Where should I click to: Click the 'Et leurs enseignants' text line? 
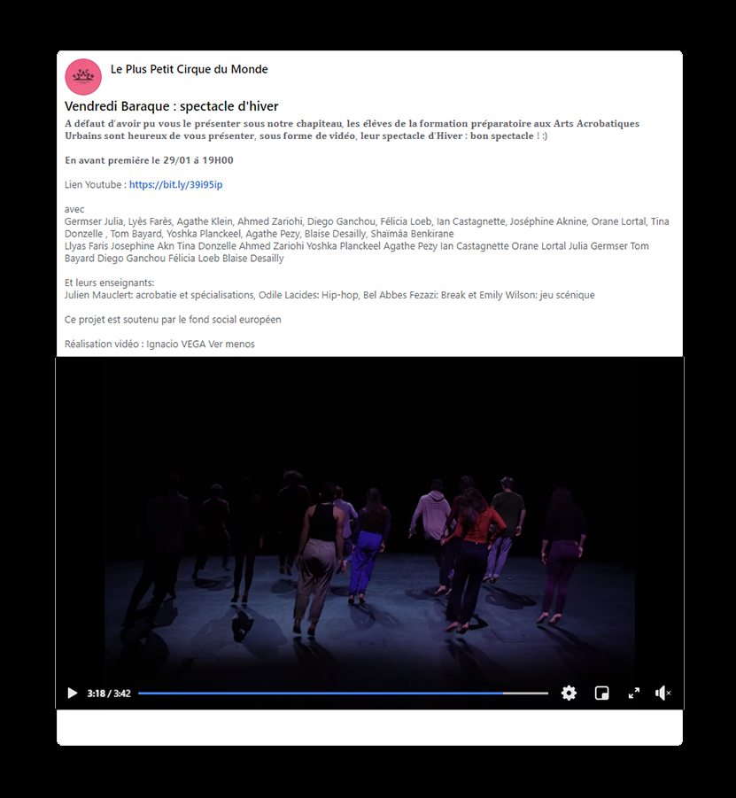(x=109, y=283)
